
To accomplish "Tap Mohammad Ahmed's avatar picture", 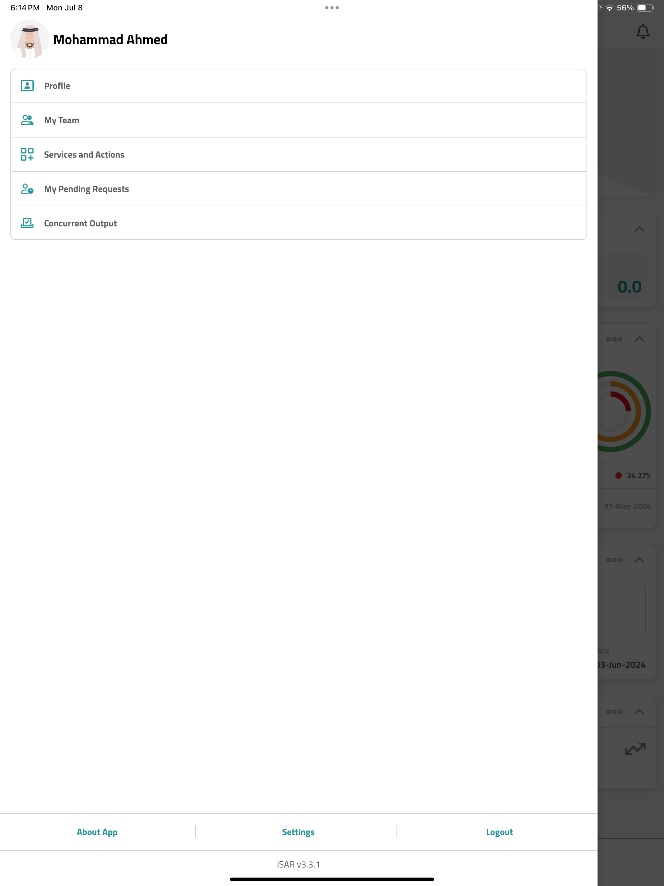I will 30,39.
